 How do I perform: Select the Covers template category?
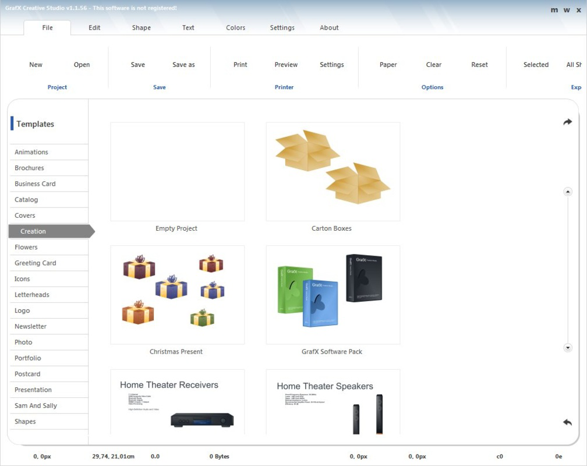click(49, 216)
